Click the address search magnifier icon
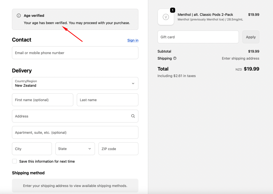The image size is (273, 194). click(x=133, y=116)
